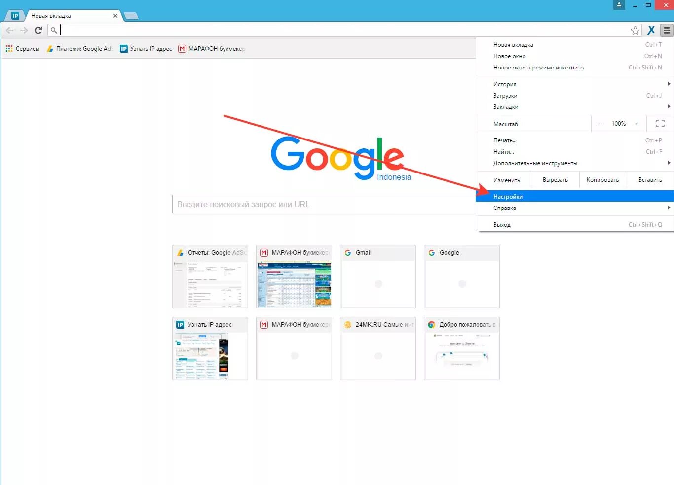The width and height of the screenshot is (674, 485).
Task: Open the Платежи: Google AdSense bookmark
Action: click(x=79, y=49)
